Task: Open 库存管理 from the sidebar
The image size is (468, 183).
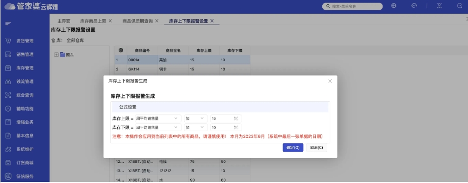Action: [x=25, y=68]
